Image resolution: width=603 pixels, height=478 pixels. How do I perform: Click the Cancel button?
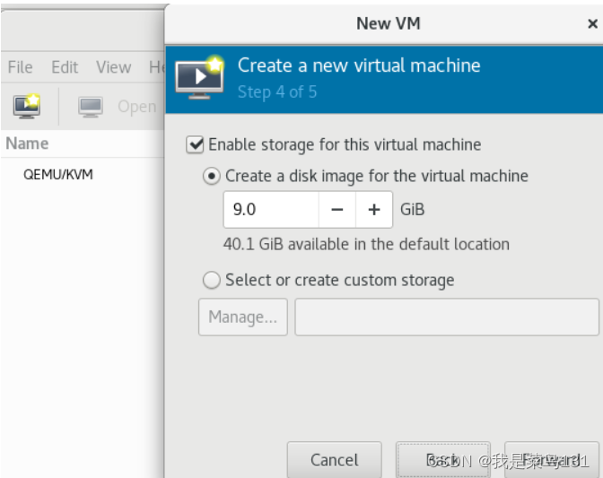coord(334,459)
